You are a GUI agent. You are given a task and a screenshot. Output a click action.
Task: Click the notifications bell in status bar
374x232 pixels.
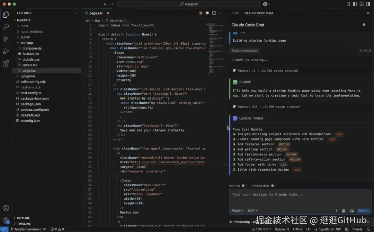368,229
